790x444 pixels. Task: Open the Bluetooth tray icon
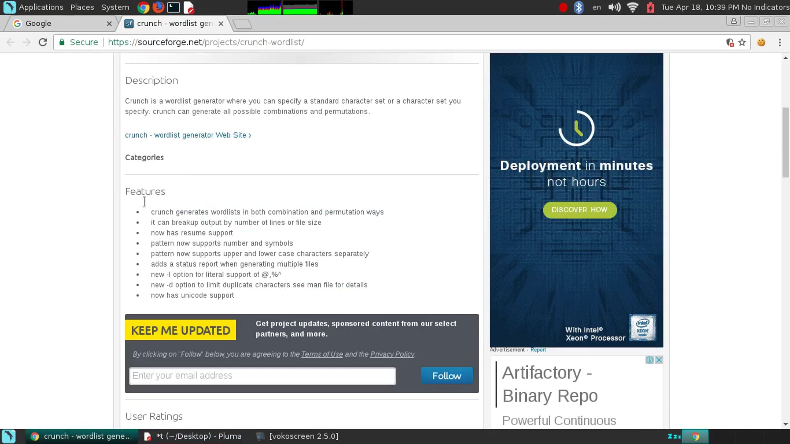[x=579, y=7]
